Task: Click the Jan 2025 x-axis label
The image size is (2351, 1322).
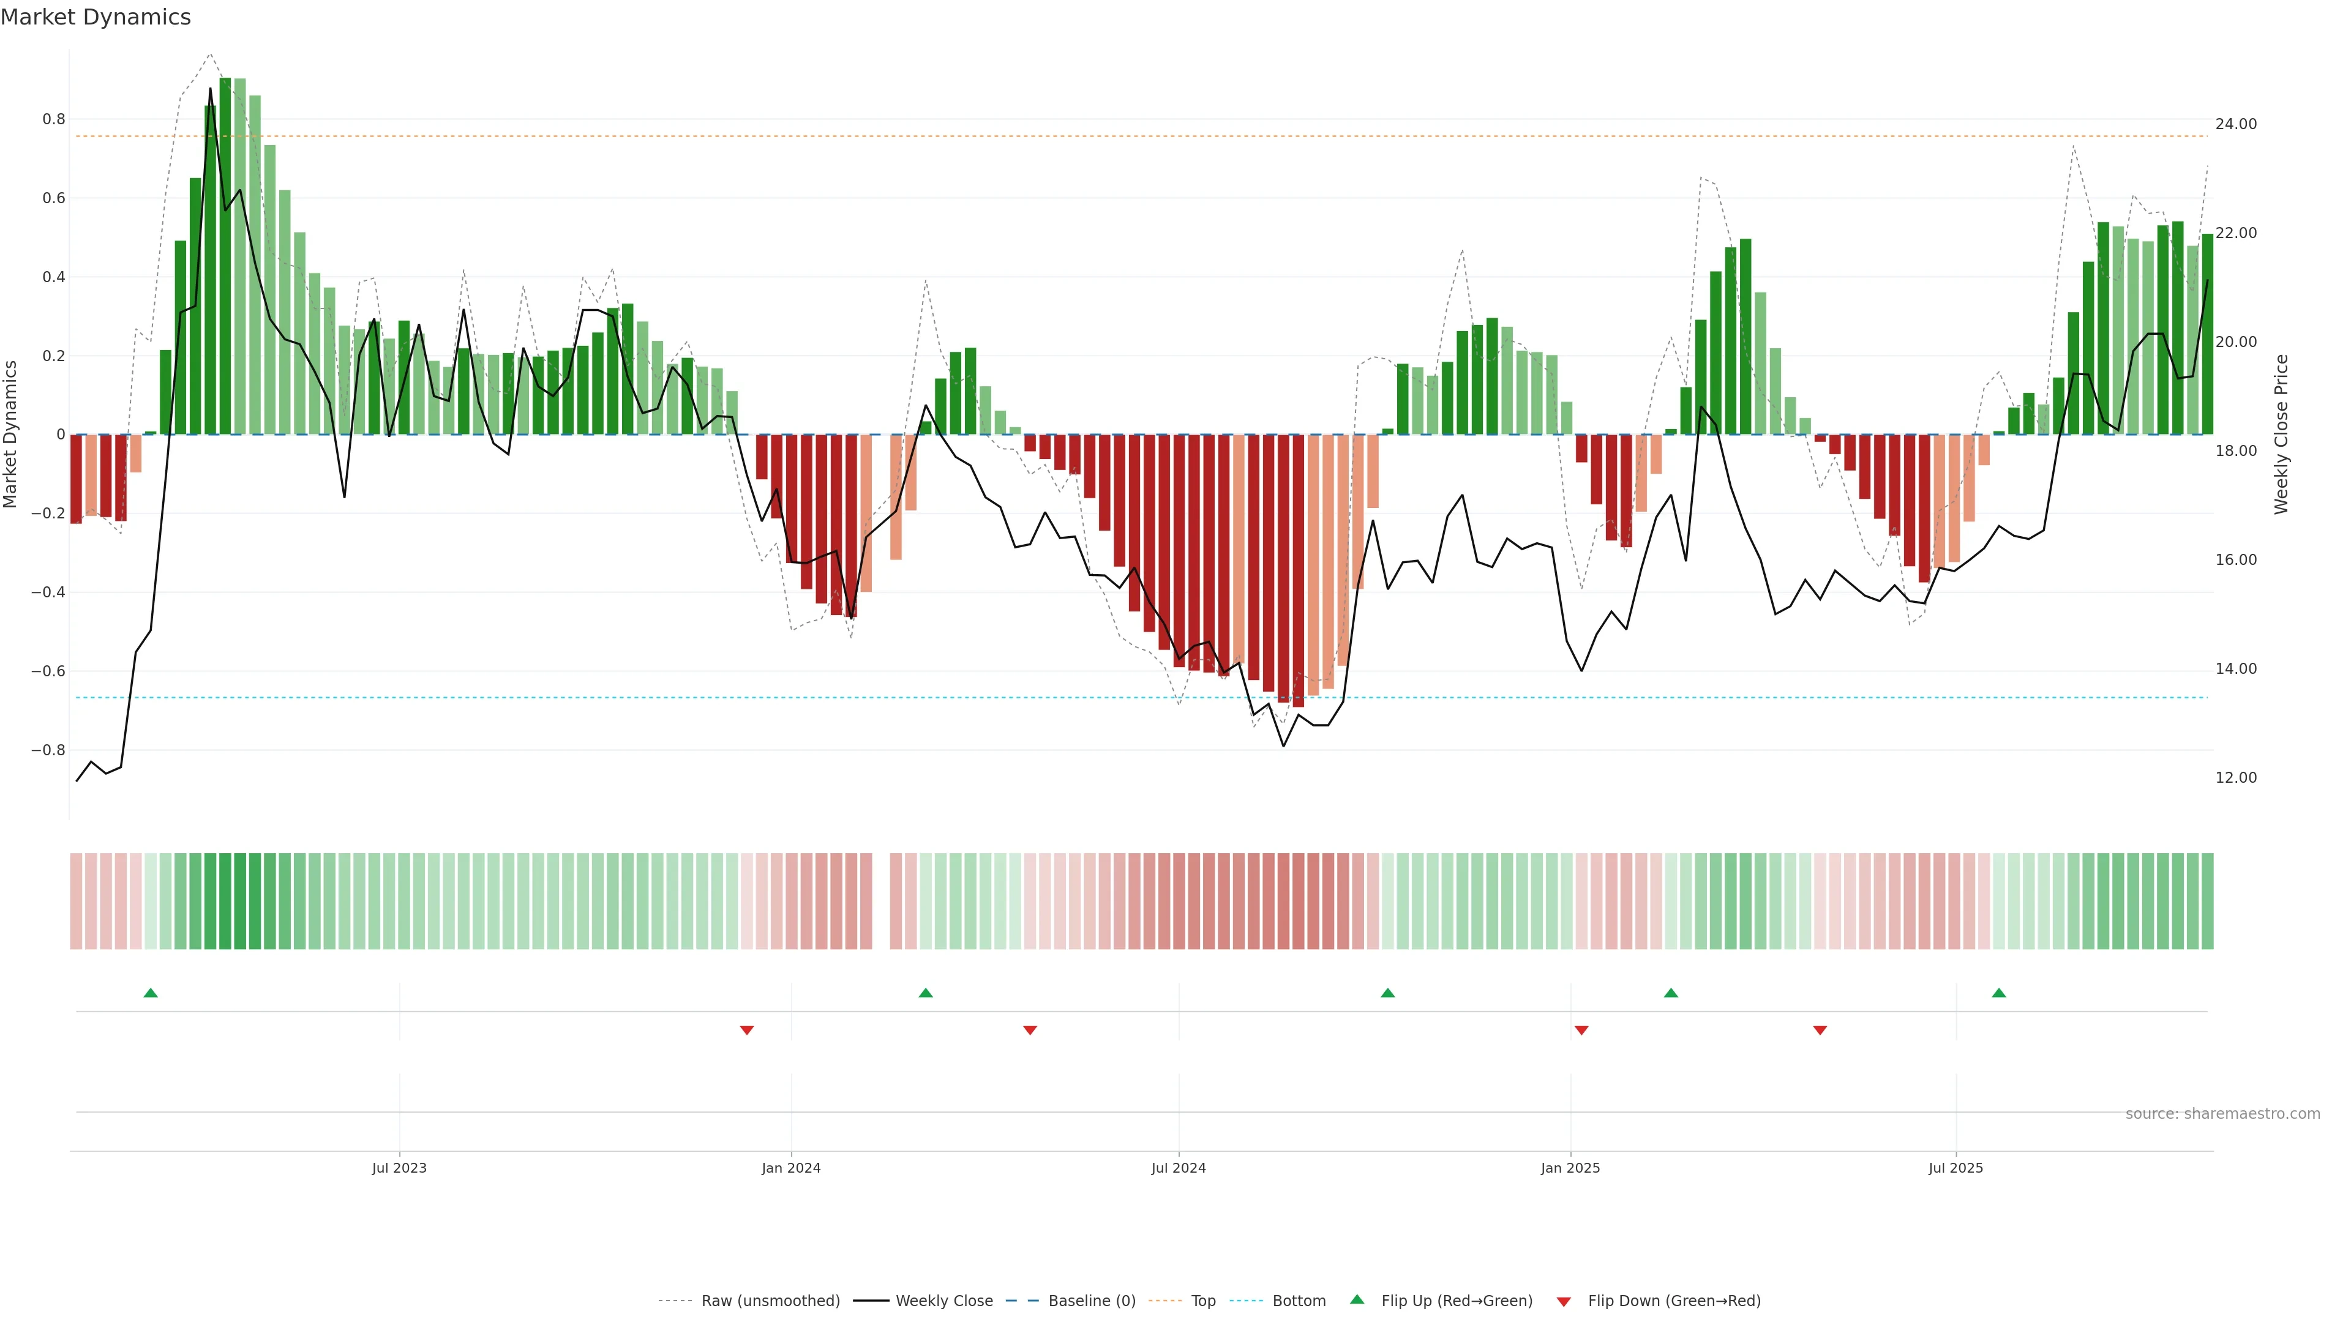Action: pyautogui.click(x=1570, y=1168)
